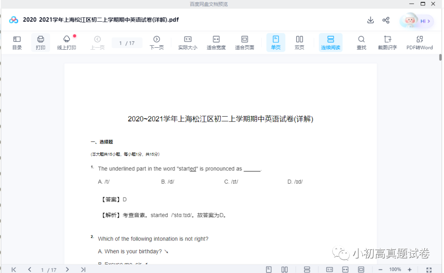This screenshot has width=444, height=273.
Task: Go to previous page in bottom bar
Action: tap(30, 270)
